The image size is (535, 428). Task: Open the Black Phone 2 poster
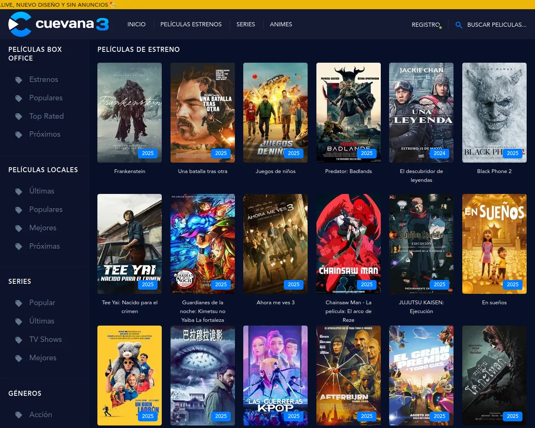coord(494,112)
